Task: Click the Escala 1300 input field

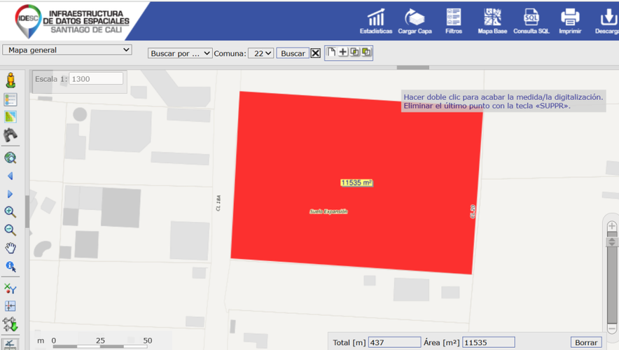Action: pyautogui.click(x=96, y=79)
